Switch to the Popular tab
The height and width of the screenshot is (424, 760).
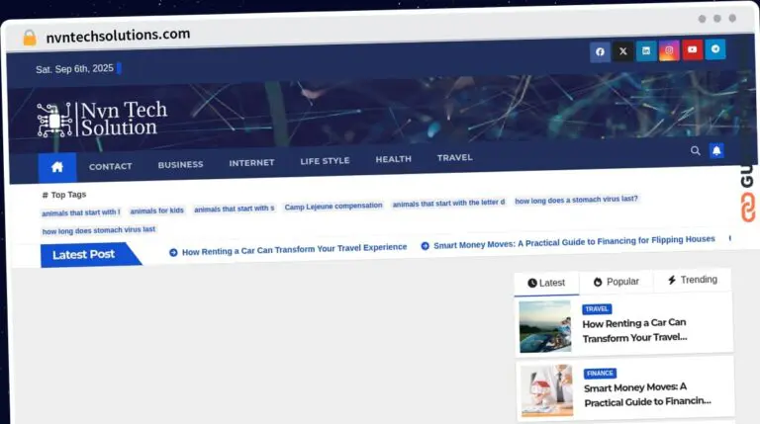point(616,282)
